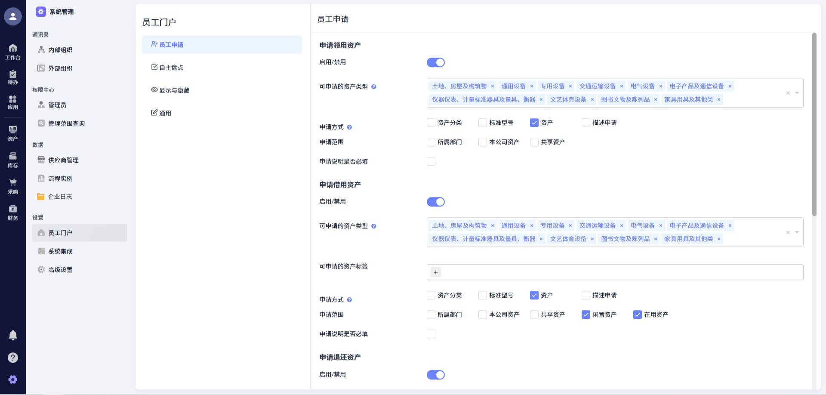Uncheck 在用资产 in 申请借用 申请范围
Viewport: 826px width, 395px height.
point(638,315)
